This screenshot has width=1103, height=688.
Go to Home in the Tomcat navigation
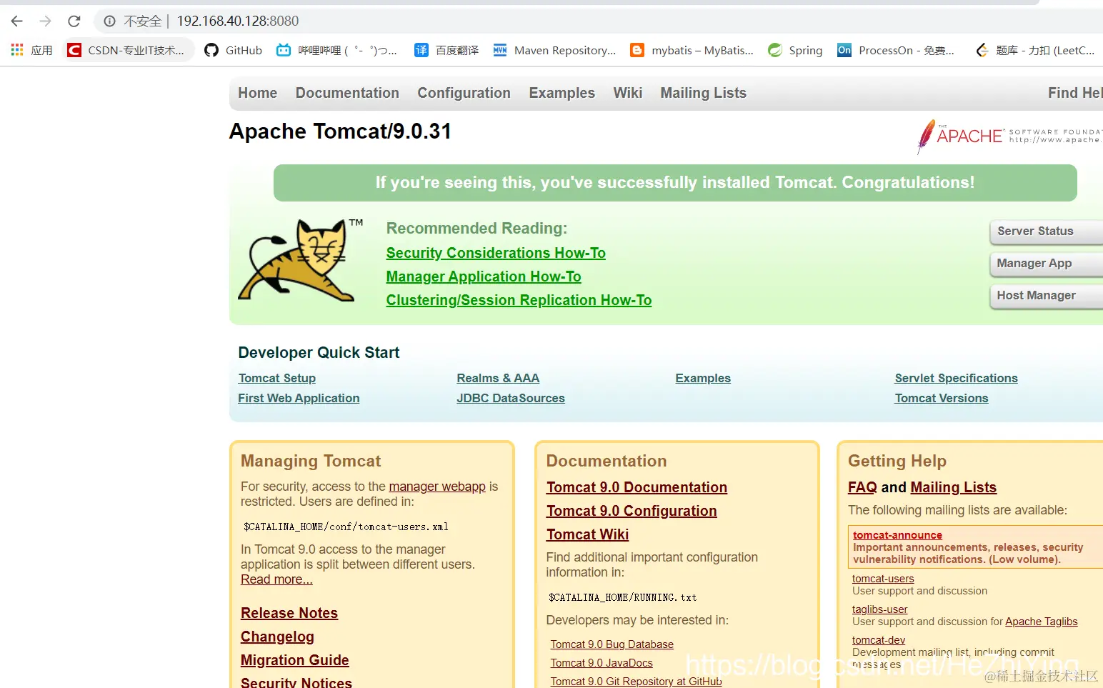[x=257, y=93]
